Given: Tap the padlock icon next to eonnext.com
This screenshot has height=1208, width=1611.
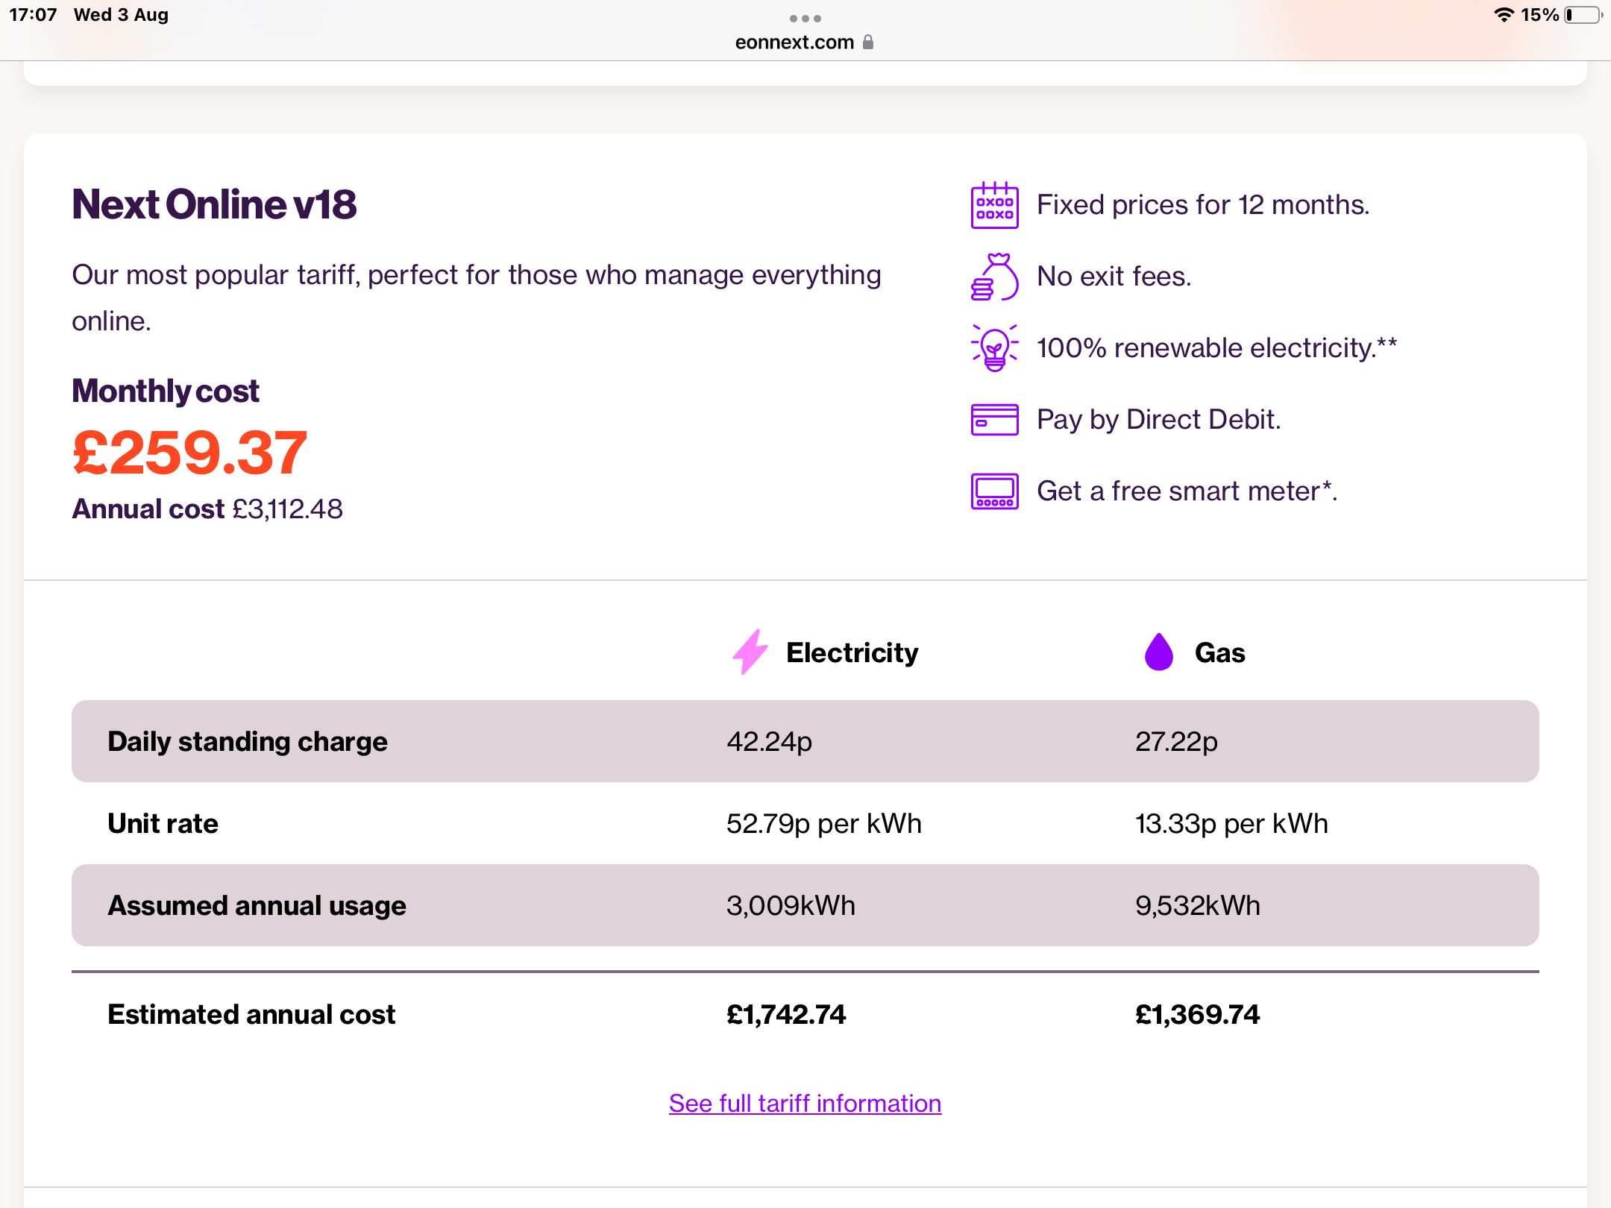Looking at the screenshot, I should point(868,43).
